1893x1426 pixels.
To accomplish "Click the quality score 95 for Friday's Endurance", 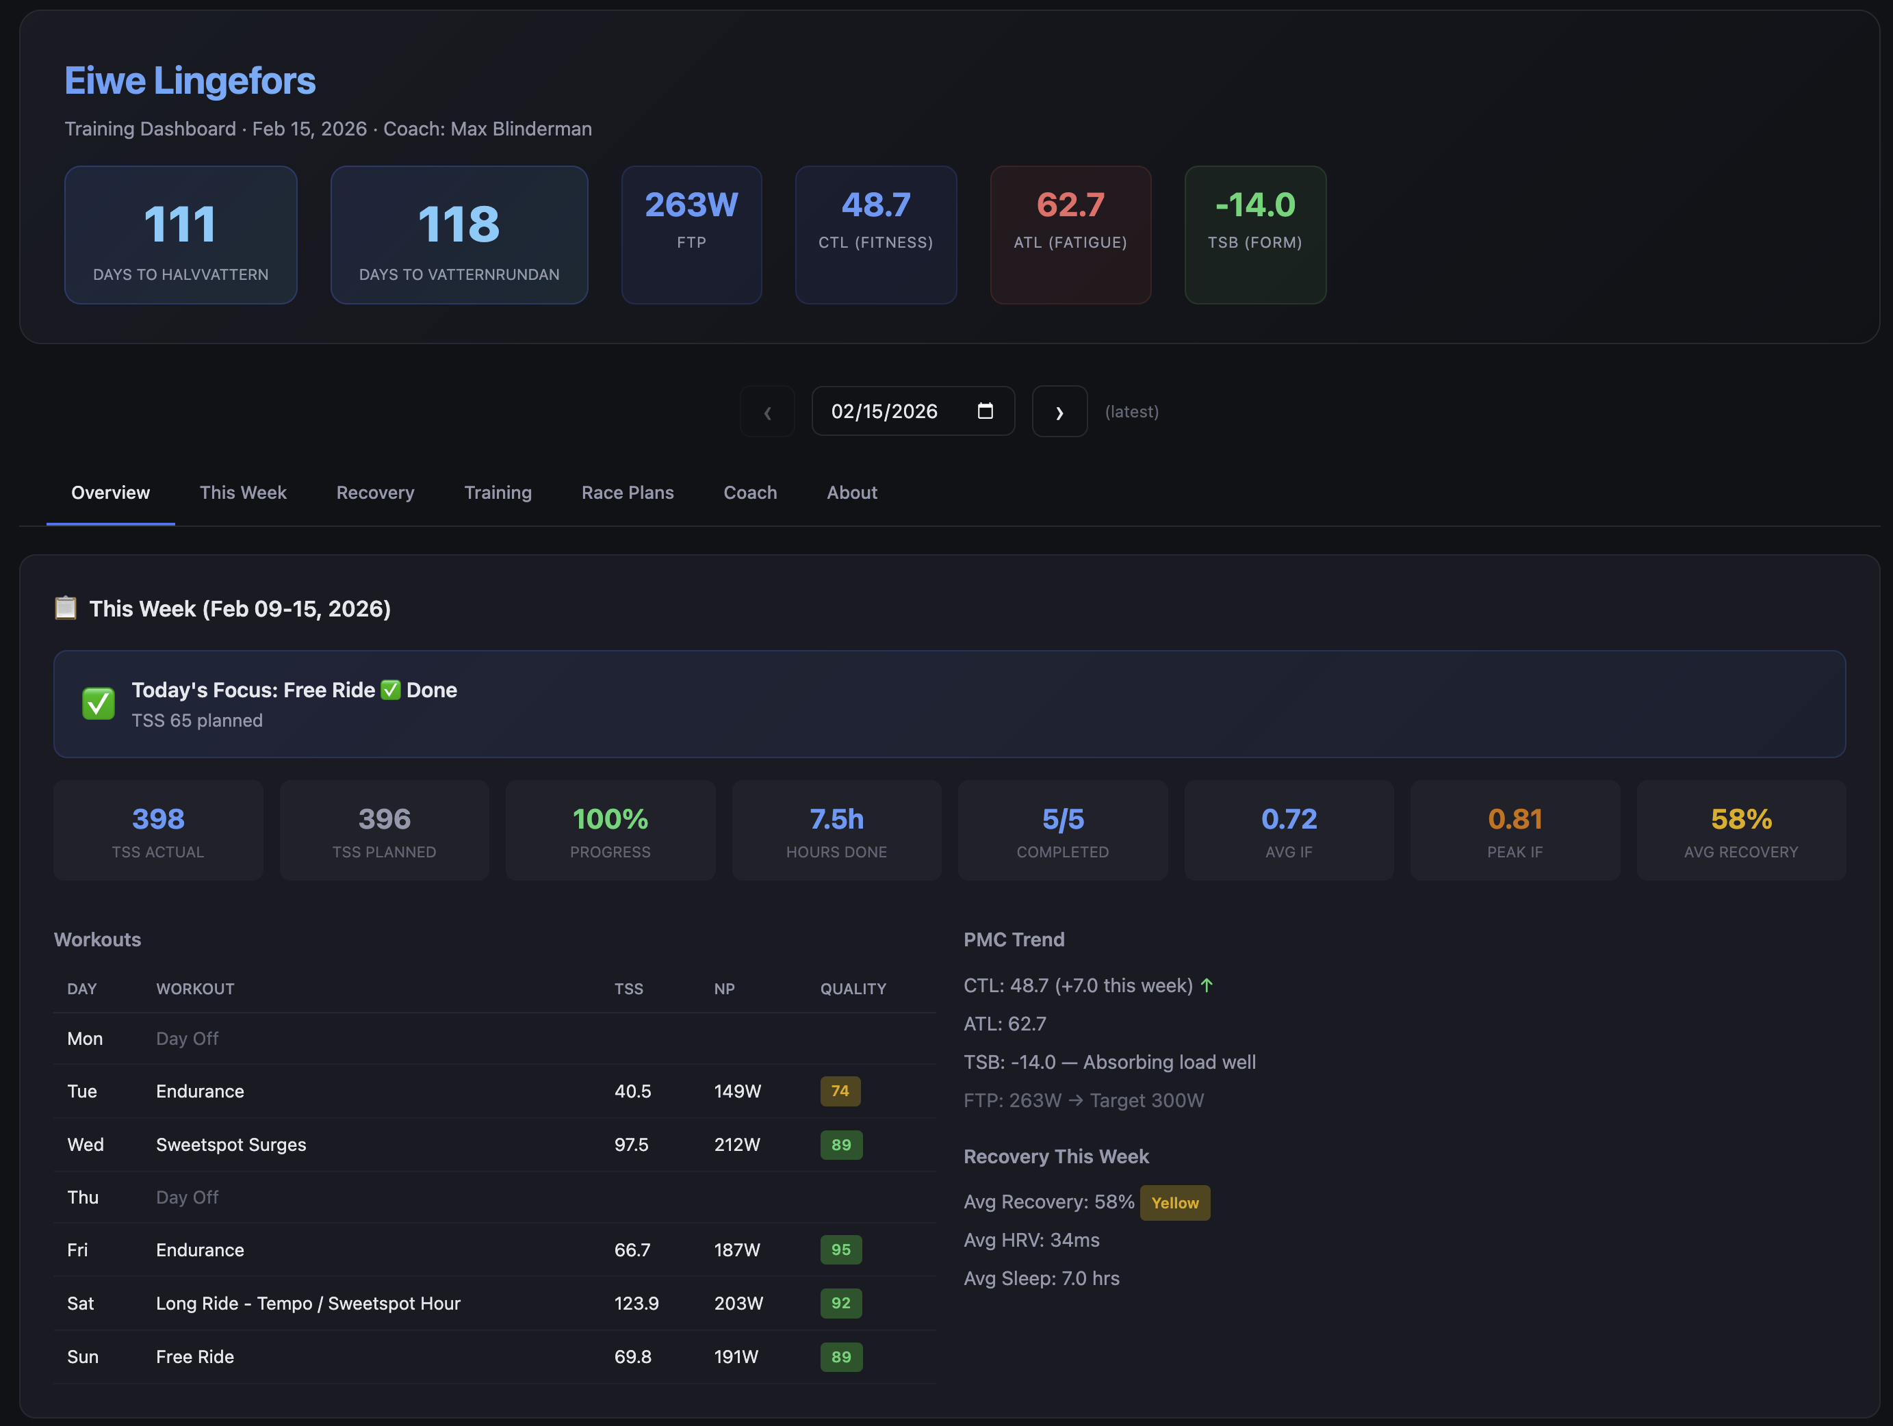I will (x=840, y=1249).
